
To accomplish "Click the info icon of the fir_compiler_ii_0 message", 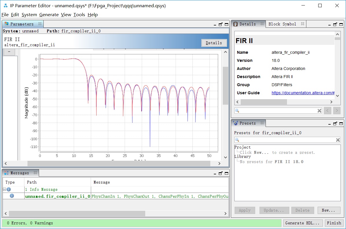I will tap(12, 196).
